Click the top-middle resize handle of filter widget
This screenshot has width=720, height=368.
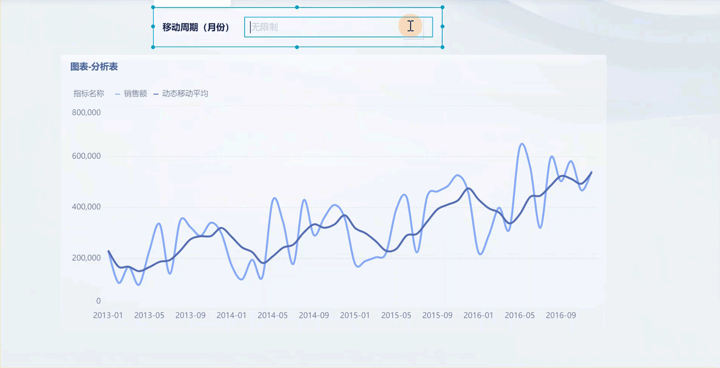(297, 7)
